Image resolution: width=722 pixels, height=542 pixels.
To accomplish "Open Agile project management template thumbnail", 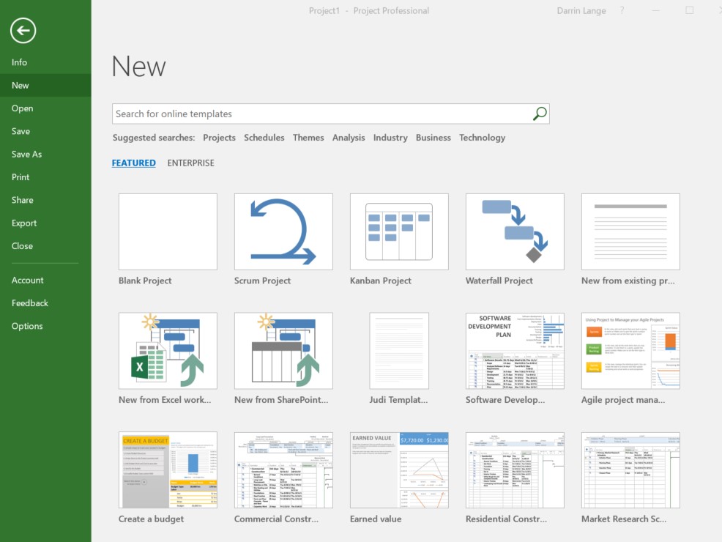I will (630, 351).
